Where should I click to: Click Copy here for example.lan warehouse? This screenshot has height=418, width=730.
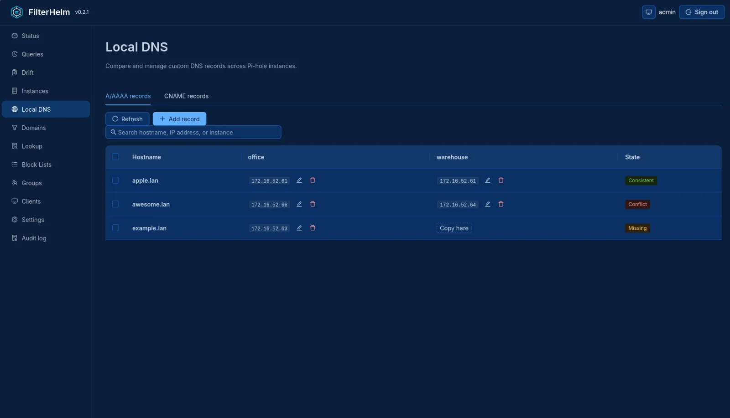(x=454, y=228)
